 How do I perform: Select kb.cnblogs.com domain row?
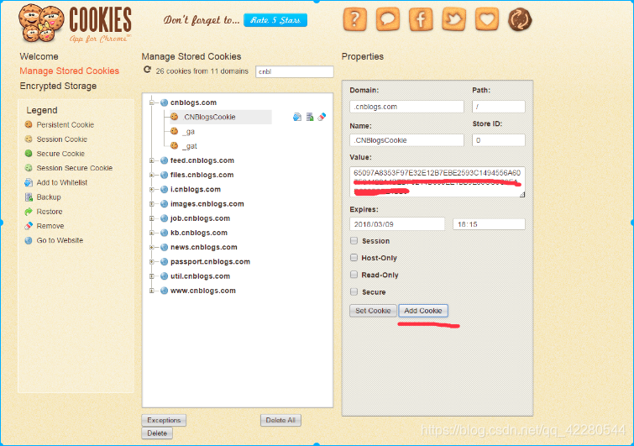[198, 233]
